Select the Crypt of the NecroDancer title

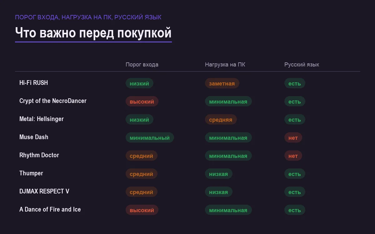click(x=53, y=101)
